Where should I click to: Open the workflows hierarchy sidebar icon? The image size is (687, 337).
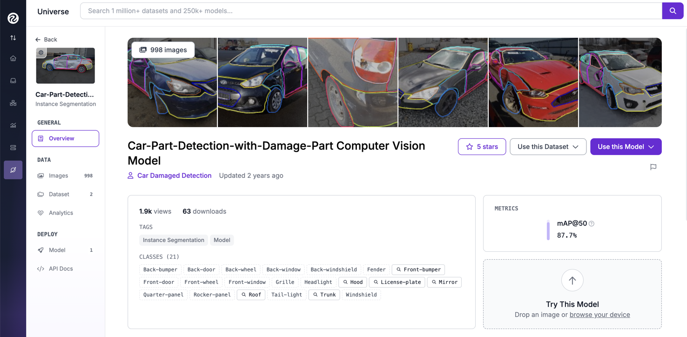(13, 103)
